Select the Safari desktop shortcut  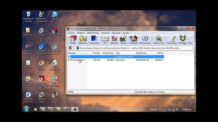coord(42,32)
